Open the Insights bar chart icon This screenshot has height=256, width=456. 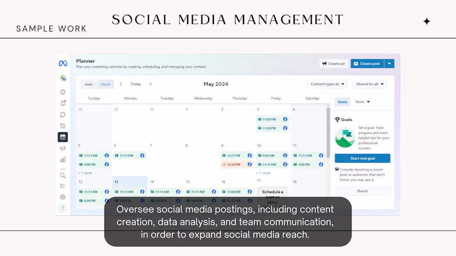pos(63,160)
